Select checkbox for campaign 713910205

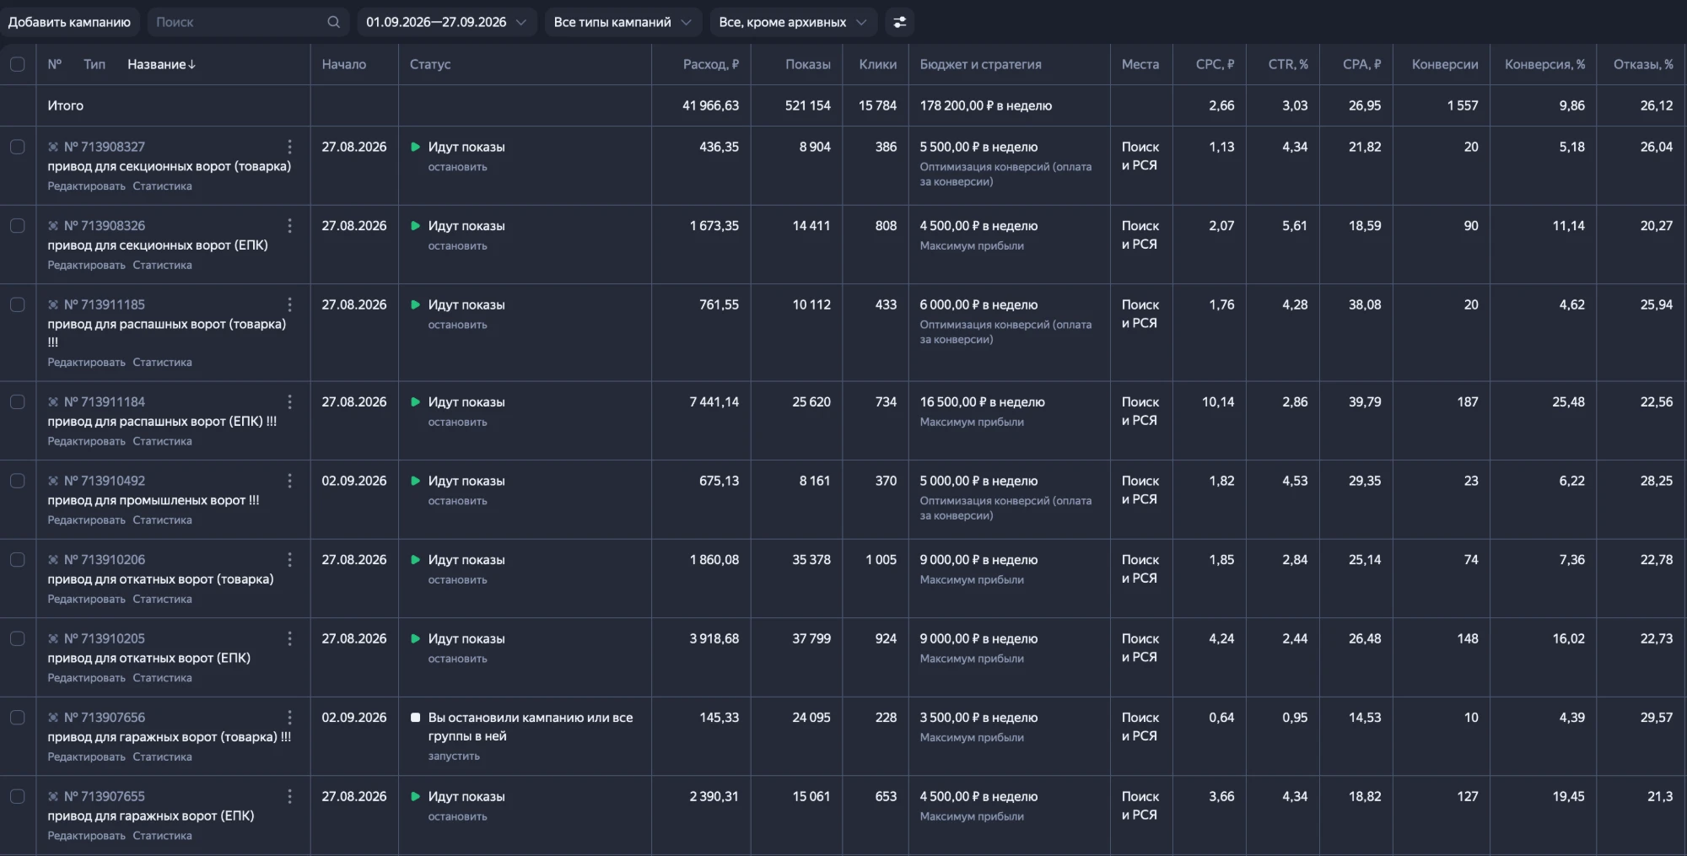click(17, 638)
